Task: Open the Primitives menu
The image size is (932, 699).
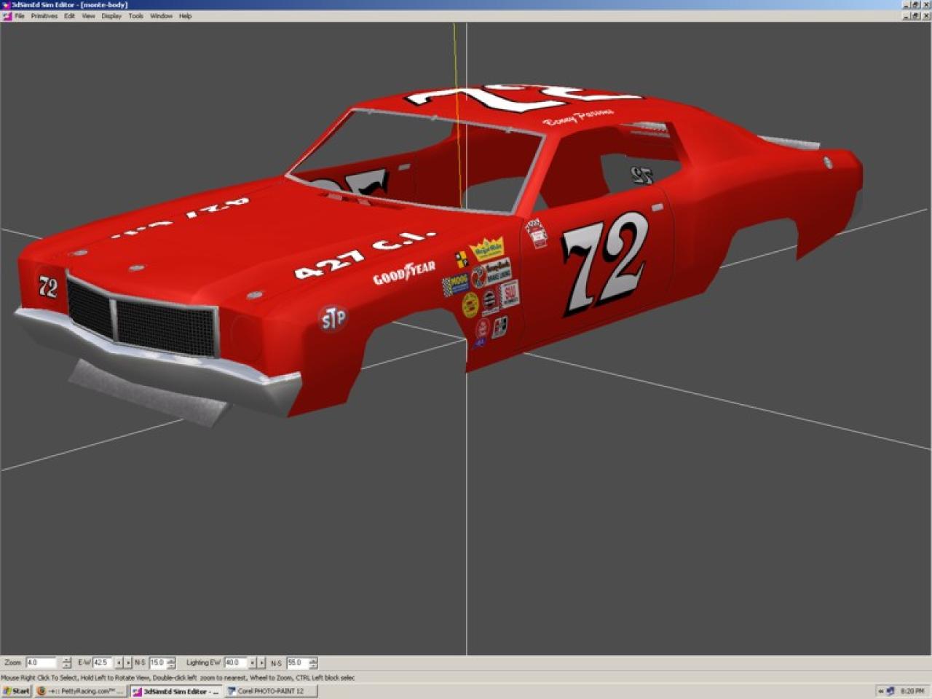Action: pos(44,16)
